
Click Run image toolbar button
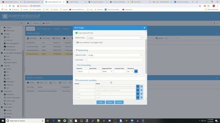pos(45,38)
